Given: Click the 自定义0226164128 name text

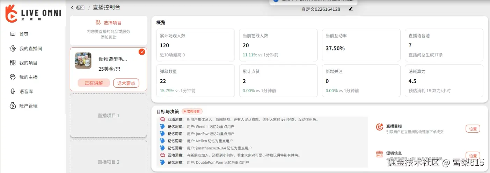Looking at the screenshot, I should pos(321,9).
